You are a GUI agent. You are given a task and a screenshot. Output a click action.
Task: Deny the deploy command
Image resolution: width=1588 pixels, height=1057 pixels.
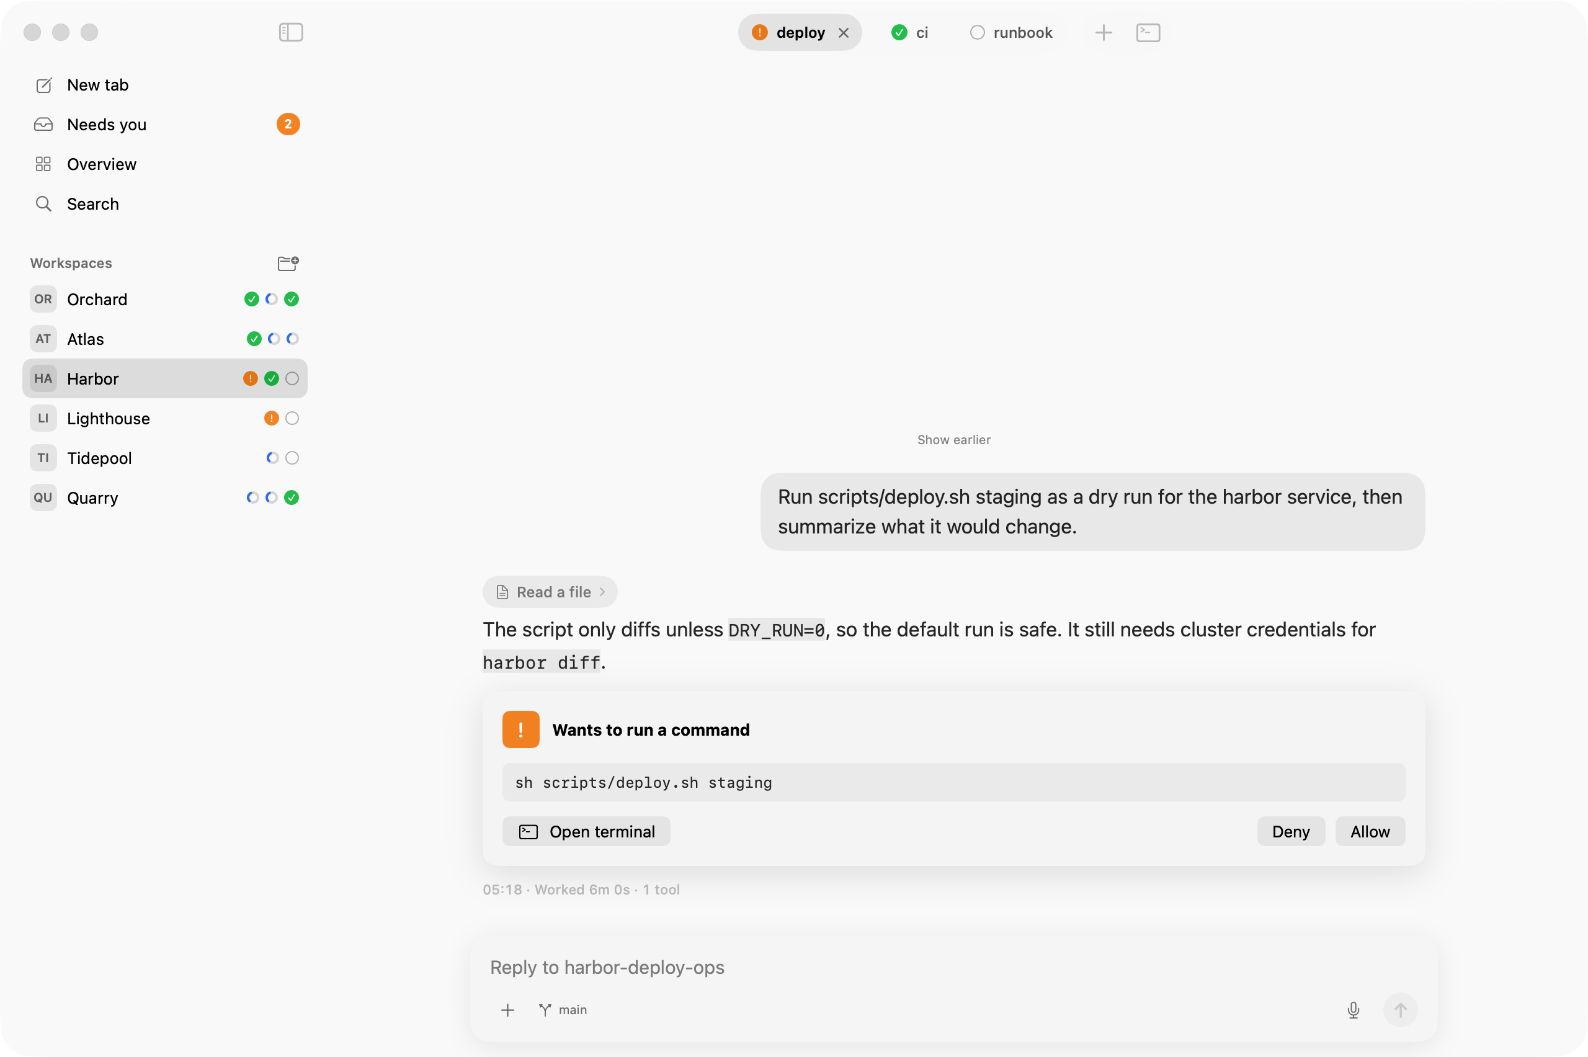point(1291,831)
